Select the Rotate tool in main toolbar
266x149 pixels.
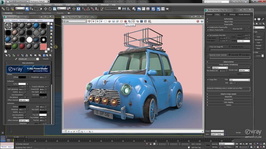pyautogui.click(x=49, y=9)
